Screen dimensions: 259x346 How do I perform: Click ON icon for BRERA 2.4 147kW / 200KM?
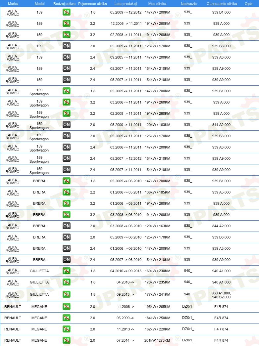tap(67, 248)
